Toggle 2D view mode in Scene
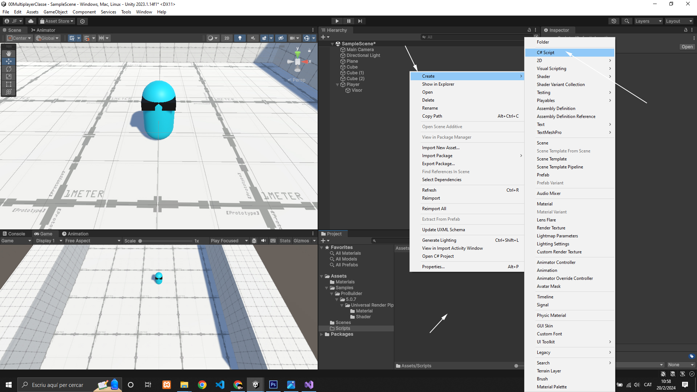 [x=227, y=38]
